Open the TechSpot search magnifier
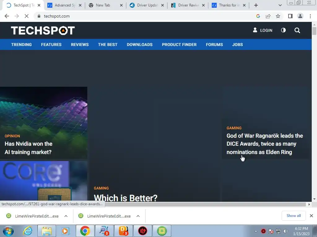Viewport: 317px width, 237px height. coord(297,30)
